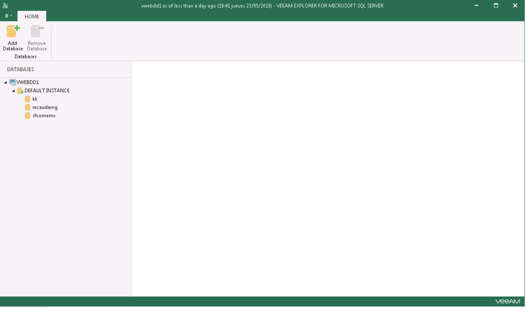This screenshot has width=526, height=309.
Task: Click the Remove Database icon
Action: pyautogui.click(x=37, y=31)
